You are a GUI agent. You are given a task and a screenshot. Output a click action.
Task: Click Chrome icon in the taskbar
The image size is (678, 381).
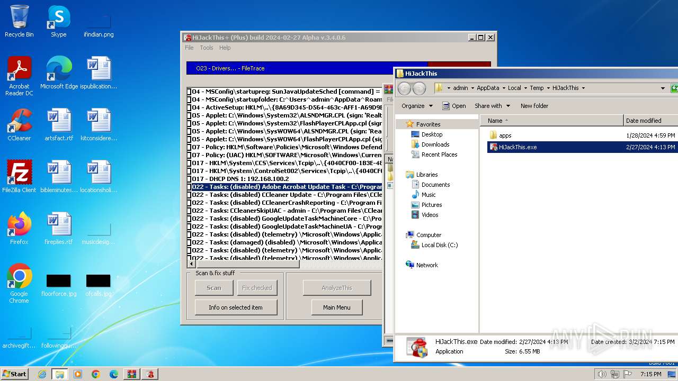95,374
